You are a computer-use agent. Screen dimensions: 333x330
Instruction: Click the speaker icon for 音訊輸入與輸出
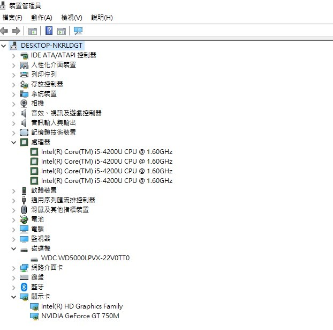24,123
